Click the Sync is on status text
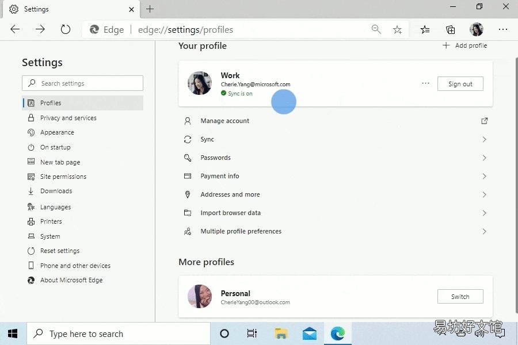The height and width of the screenshot is (345, 518). point(240,93)
